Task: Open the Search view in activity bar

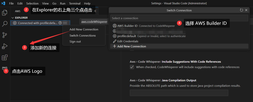Action: 5,24
